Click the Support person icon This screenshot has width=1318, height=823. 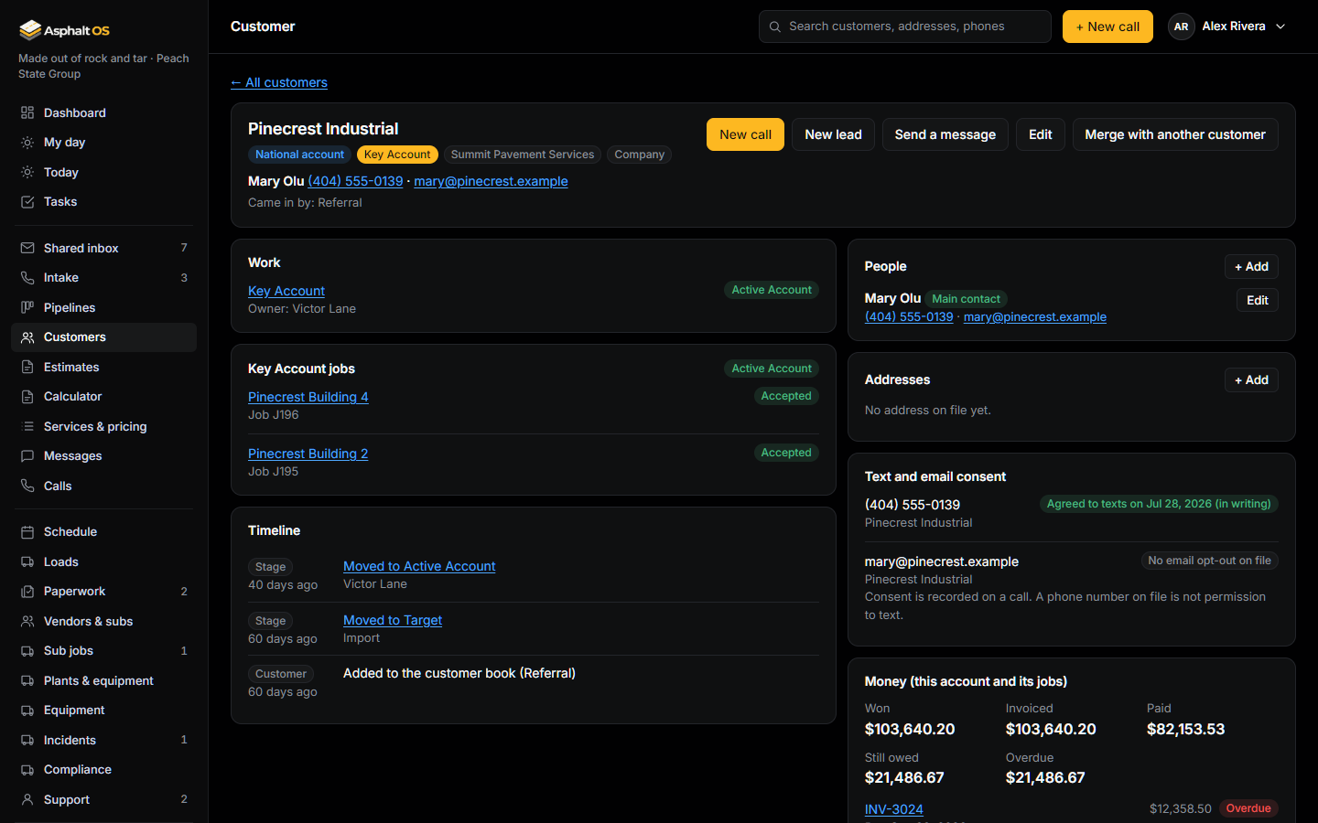27,799
